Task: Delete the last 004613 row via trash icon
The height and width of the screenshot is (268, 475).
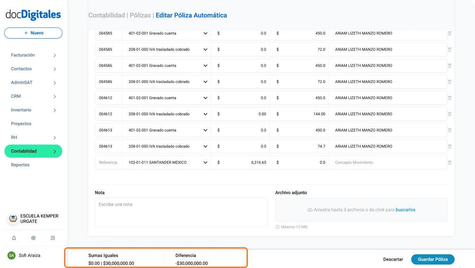Action: click(x=450, y=146)
